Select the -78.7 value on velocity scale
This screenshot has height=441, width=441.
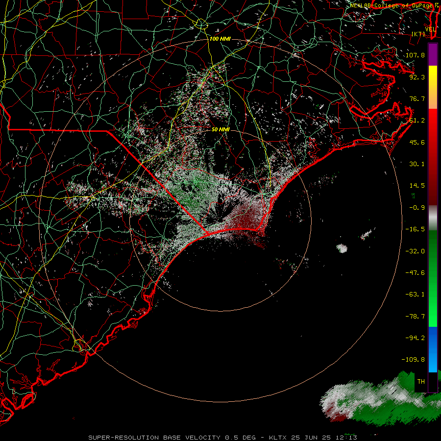(415, 317)
